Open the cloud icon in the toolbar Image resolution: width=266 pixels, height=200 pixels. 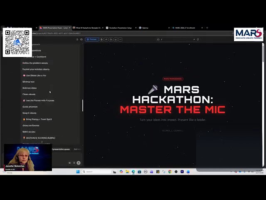pyautogui.click(x=111, y=40)
